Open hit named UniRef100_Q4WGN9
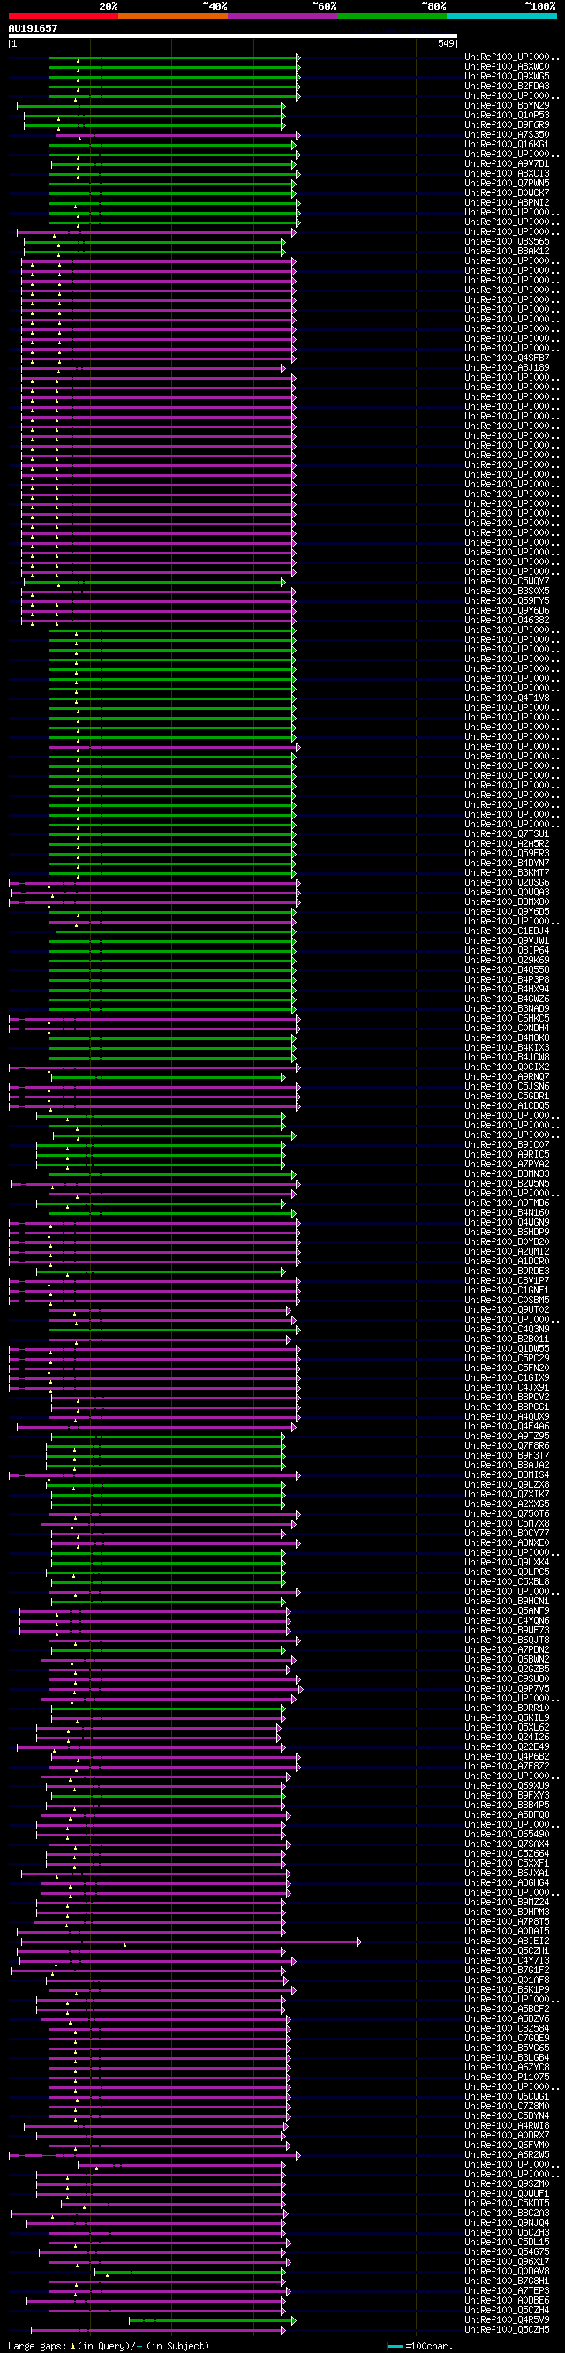 [507, 1222]
